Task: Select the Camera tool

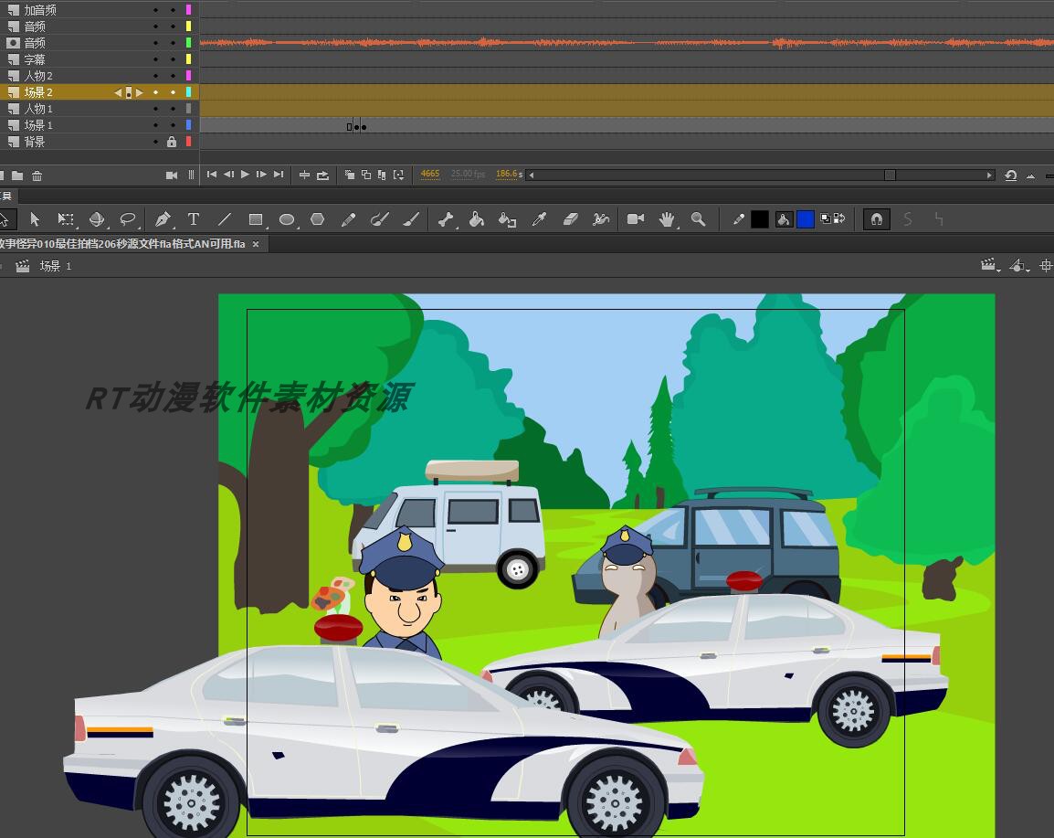Action: pyautogui.click(x=635, y=219)
